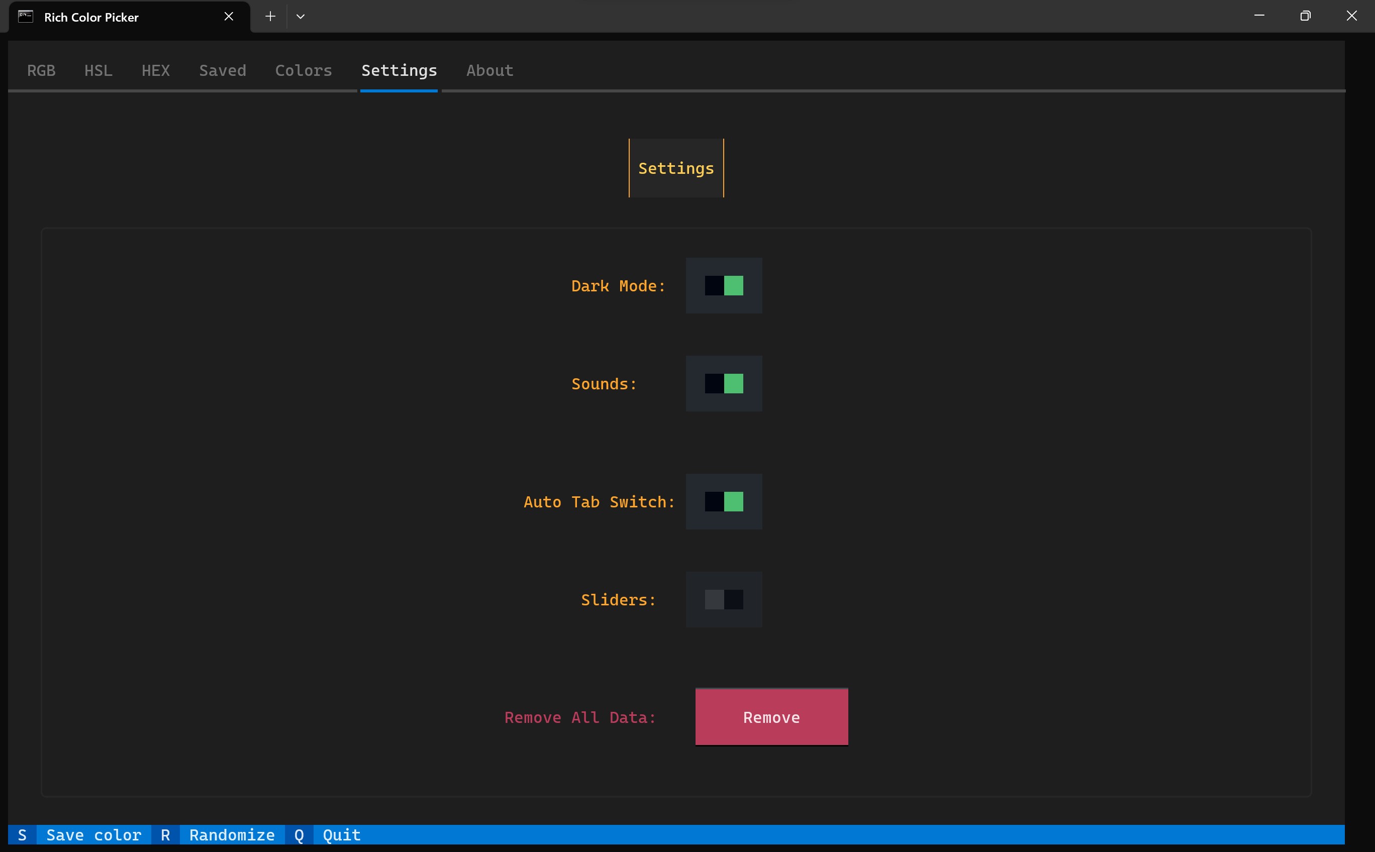
Task: Expand the terminal profiles dropdown chevron
Action: (x=301, y=17)
